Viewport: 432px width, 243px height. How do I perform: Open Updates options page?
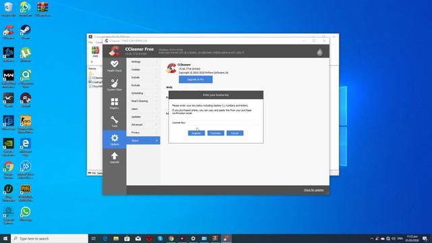click(143, 117)
